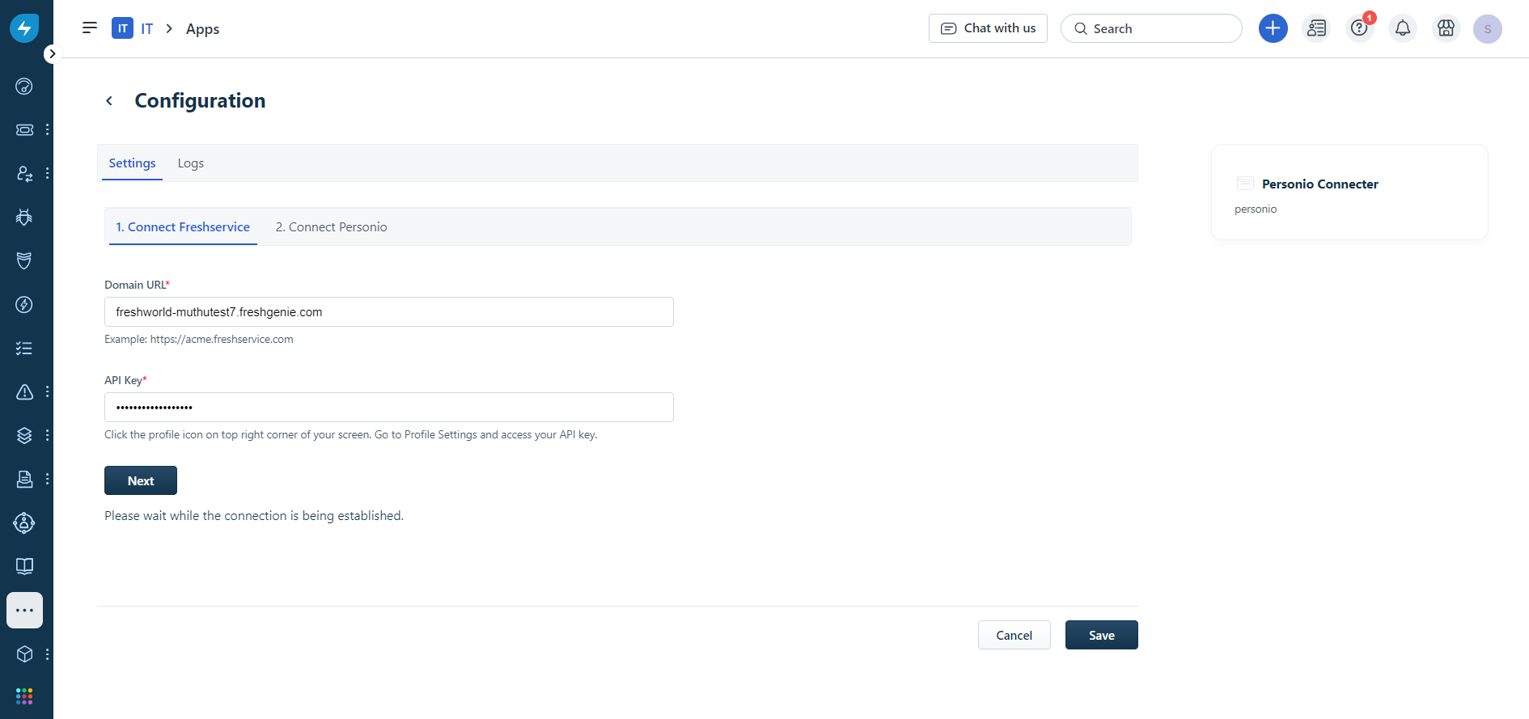Open the notifications bell
Image resolution: width=1529 pixels, height=719 pixels.
1403,28
